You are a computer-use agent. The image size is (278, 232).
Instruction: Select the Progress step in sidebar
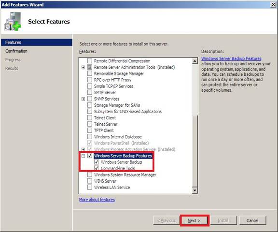13,59
